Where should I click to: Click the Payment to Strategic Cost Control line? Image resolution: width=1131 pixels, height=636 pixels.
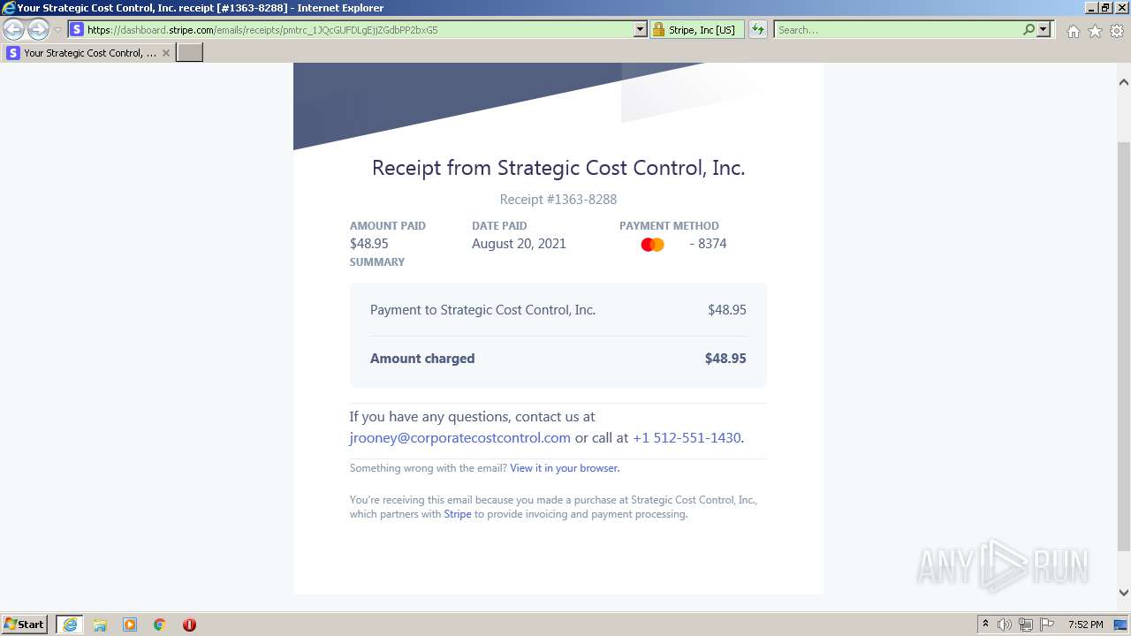pos(482,310)
